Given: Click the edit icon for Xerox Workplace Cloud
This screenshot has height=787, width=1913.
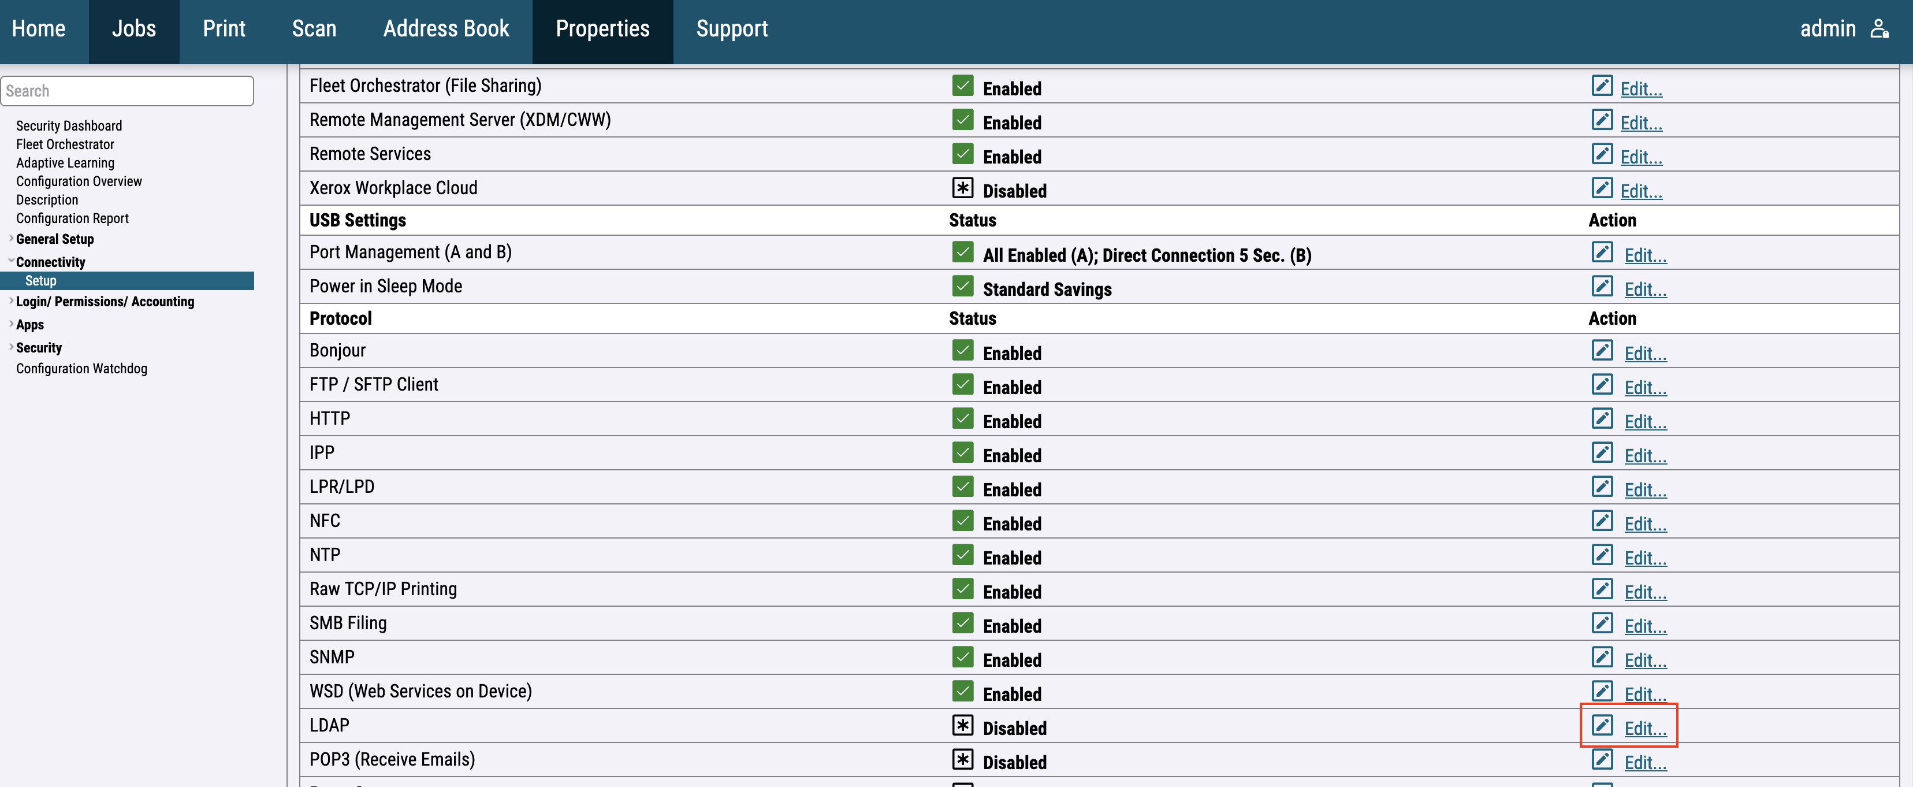Looking at the screenshot, I should pos(1602,188).
